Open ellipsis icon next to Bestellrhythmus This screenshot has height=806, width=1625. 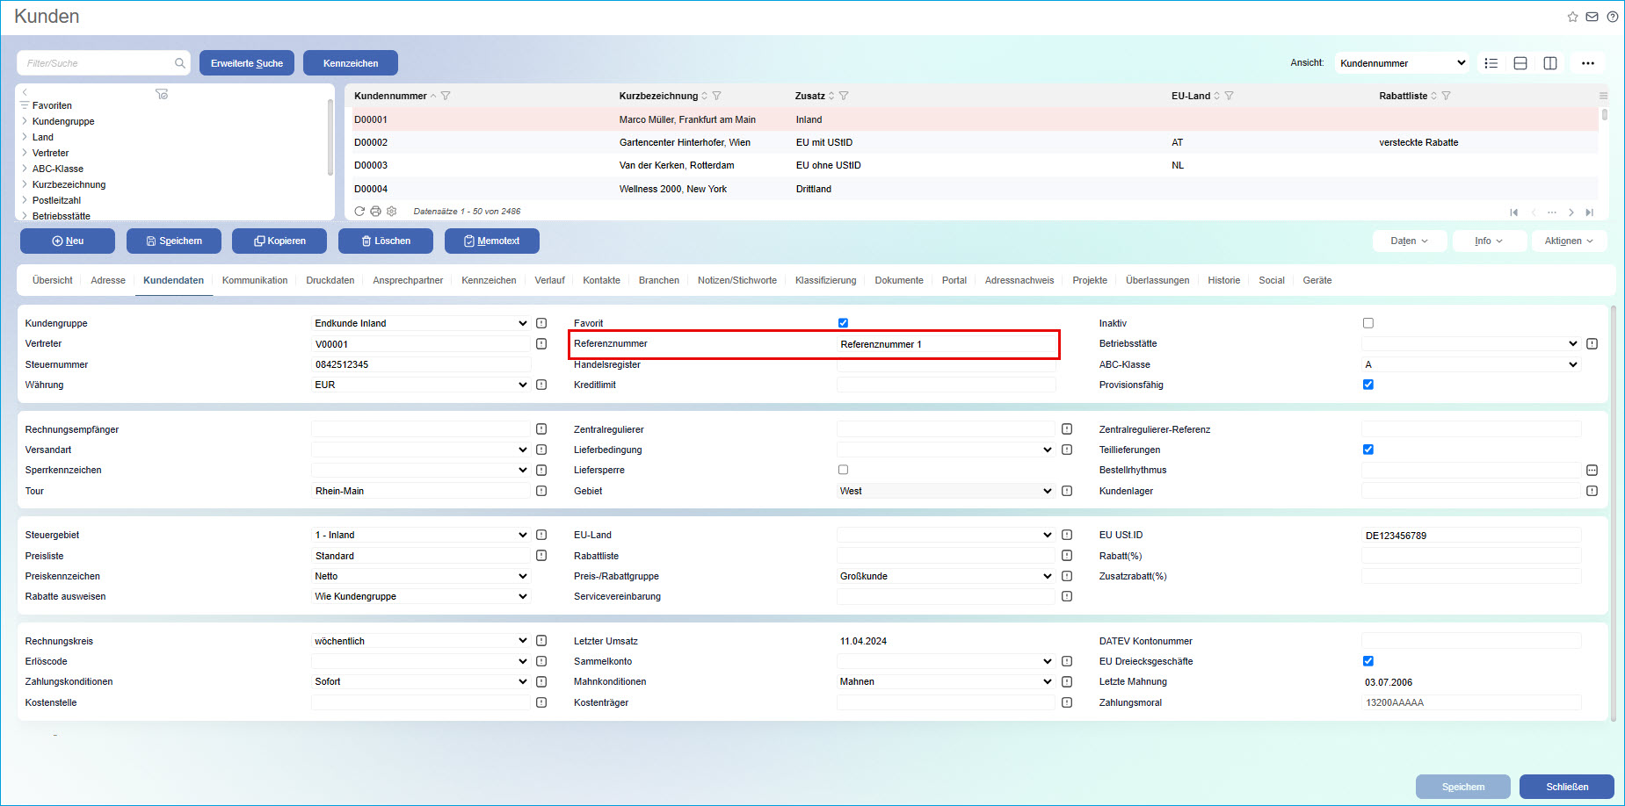coord(1592,471)
